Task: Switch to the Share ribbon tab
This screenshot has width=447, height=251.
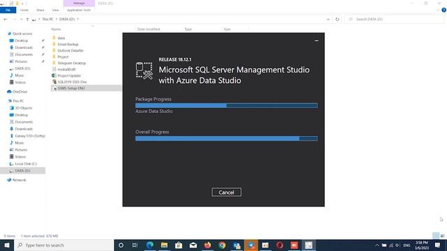Action: pos(41,10)
